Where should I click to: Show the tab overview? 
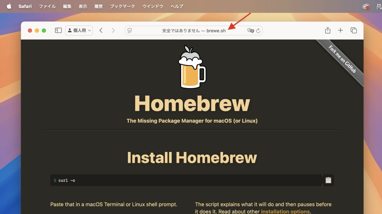tap(354, 30)
